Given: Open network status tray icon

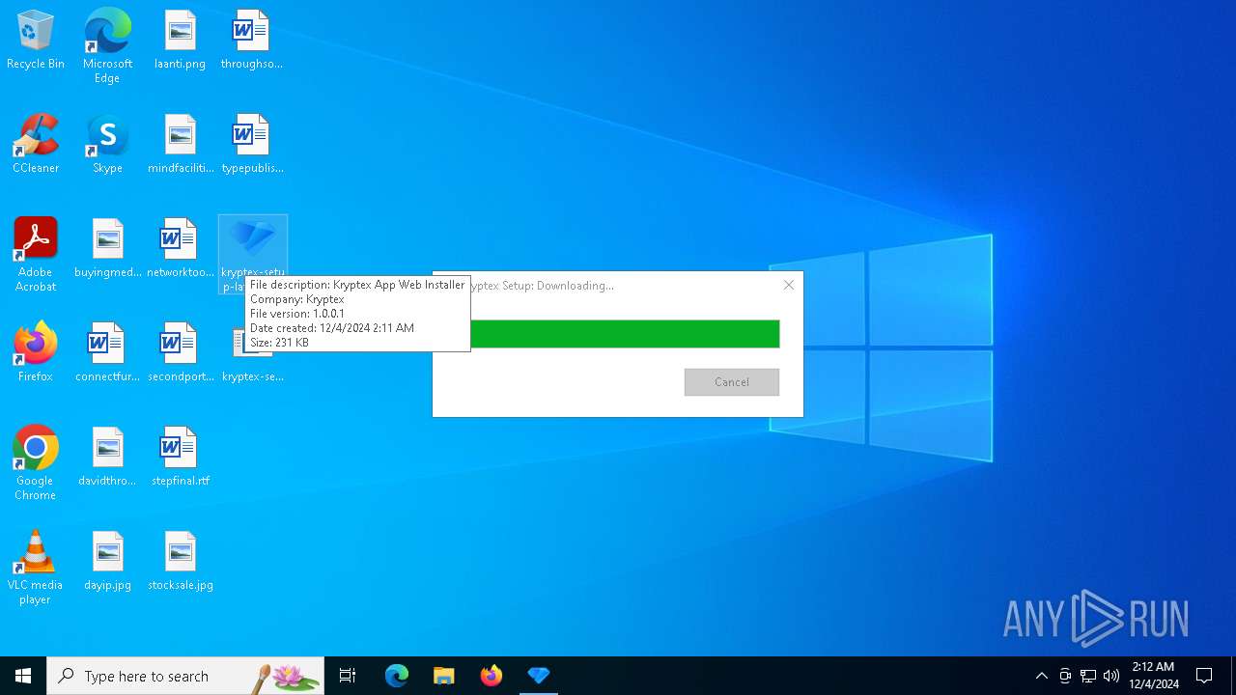Looking at the screenshot, I should [1088, 676].
